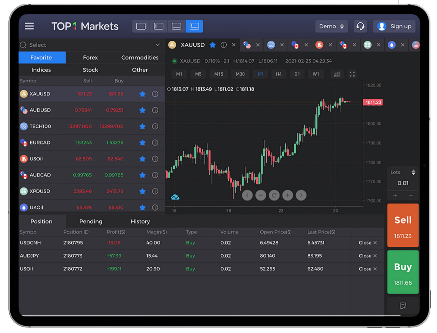This screenshot has height=333, width=437.
Task: Select the H4 timeframe
Action: (278, 74)
